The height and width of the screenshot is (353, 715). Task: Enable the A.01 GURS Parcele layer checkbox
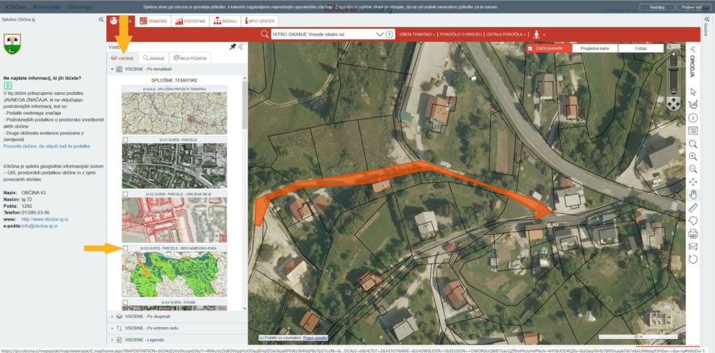(x=125, y=140)
